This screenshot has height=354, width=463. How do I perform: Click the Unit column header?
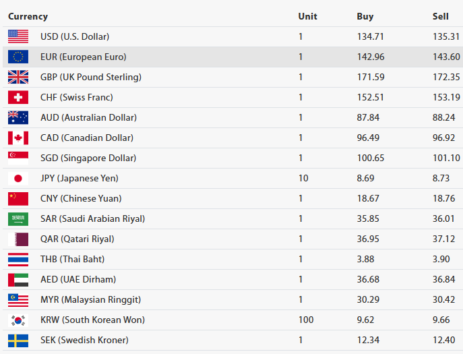pyautogui.click(x=307, y=16)
